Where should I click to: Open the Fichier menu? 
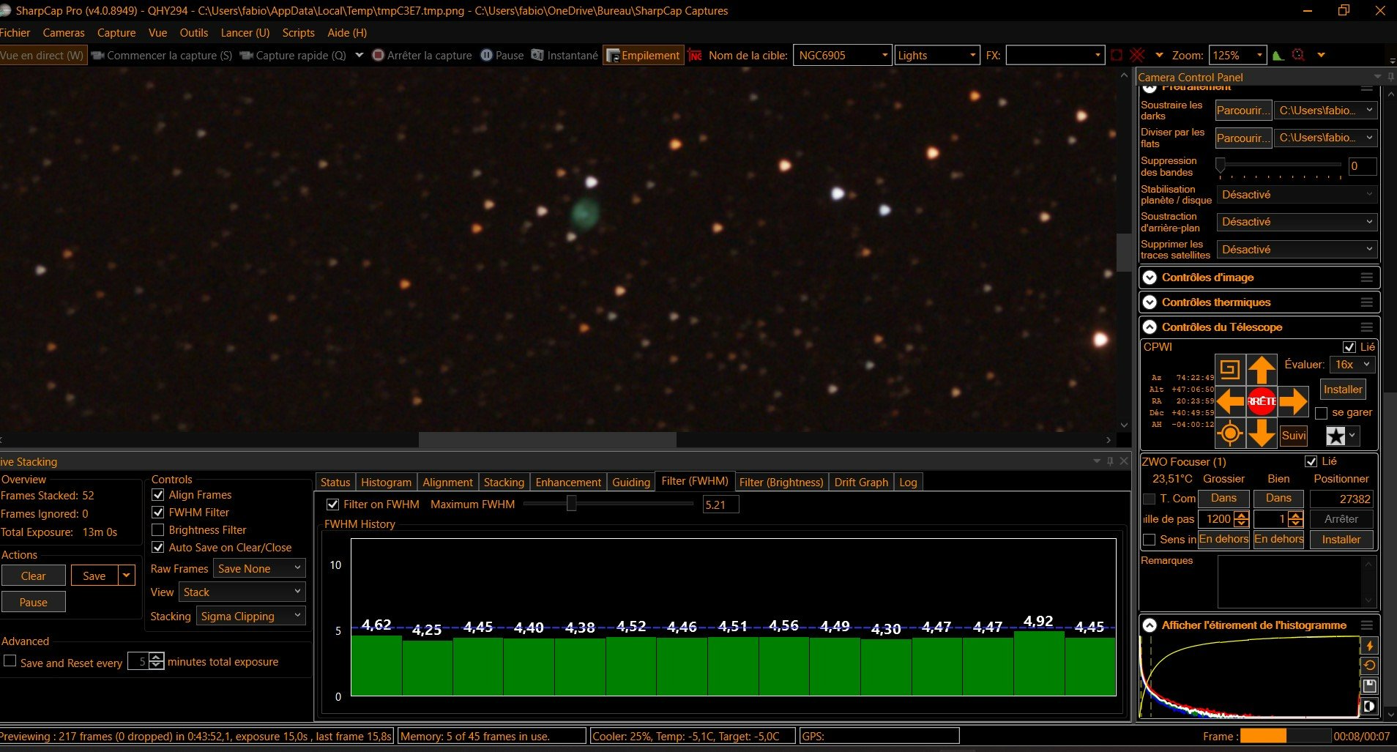(x=15, y=33)
